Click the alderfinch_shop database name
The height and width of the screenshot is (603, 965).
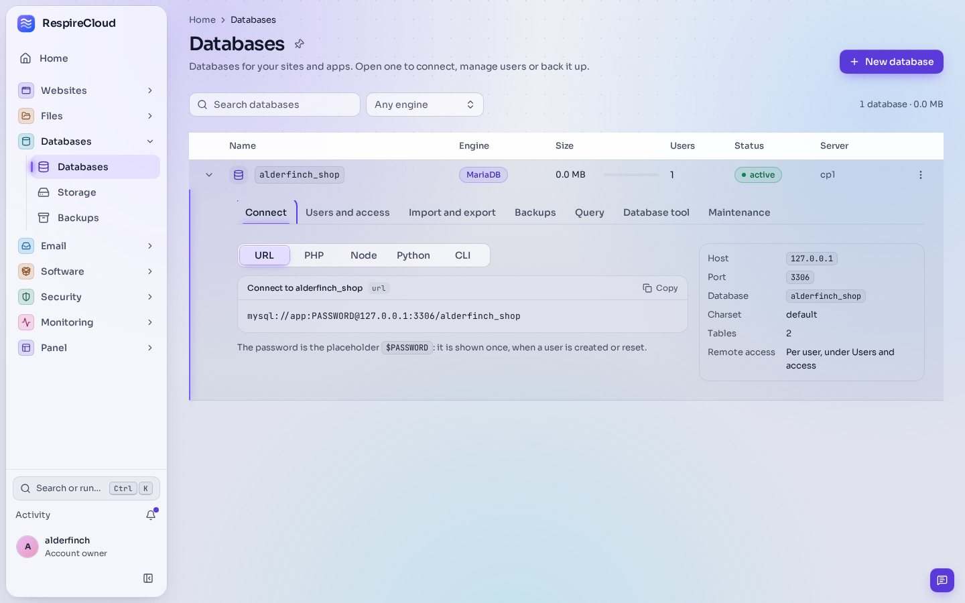click(300, 175)
